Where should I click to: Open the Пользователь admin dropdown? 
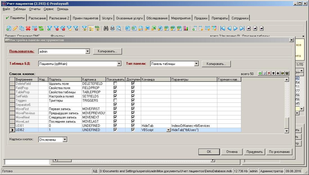pyautogui.click(x=87, y=52)
